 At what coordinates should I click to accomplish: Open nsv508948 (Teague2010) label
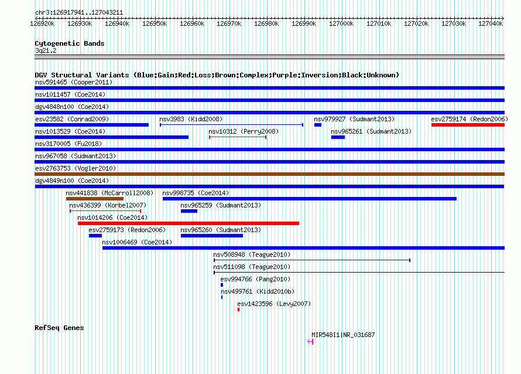[252, 254]
